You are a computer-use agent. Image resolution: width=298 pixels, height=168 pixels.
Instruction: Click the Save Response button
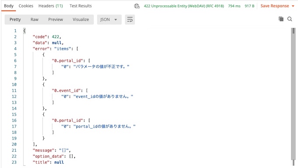click(x=275, y=6)
